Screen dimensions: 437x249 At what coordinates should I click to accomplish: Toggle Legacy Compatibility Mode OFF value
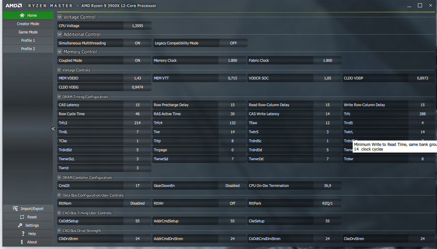coord(234,43)
